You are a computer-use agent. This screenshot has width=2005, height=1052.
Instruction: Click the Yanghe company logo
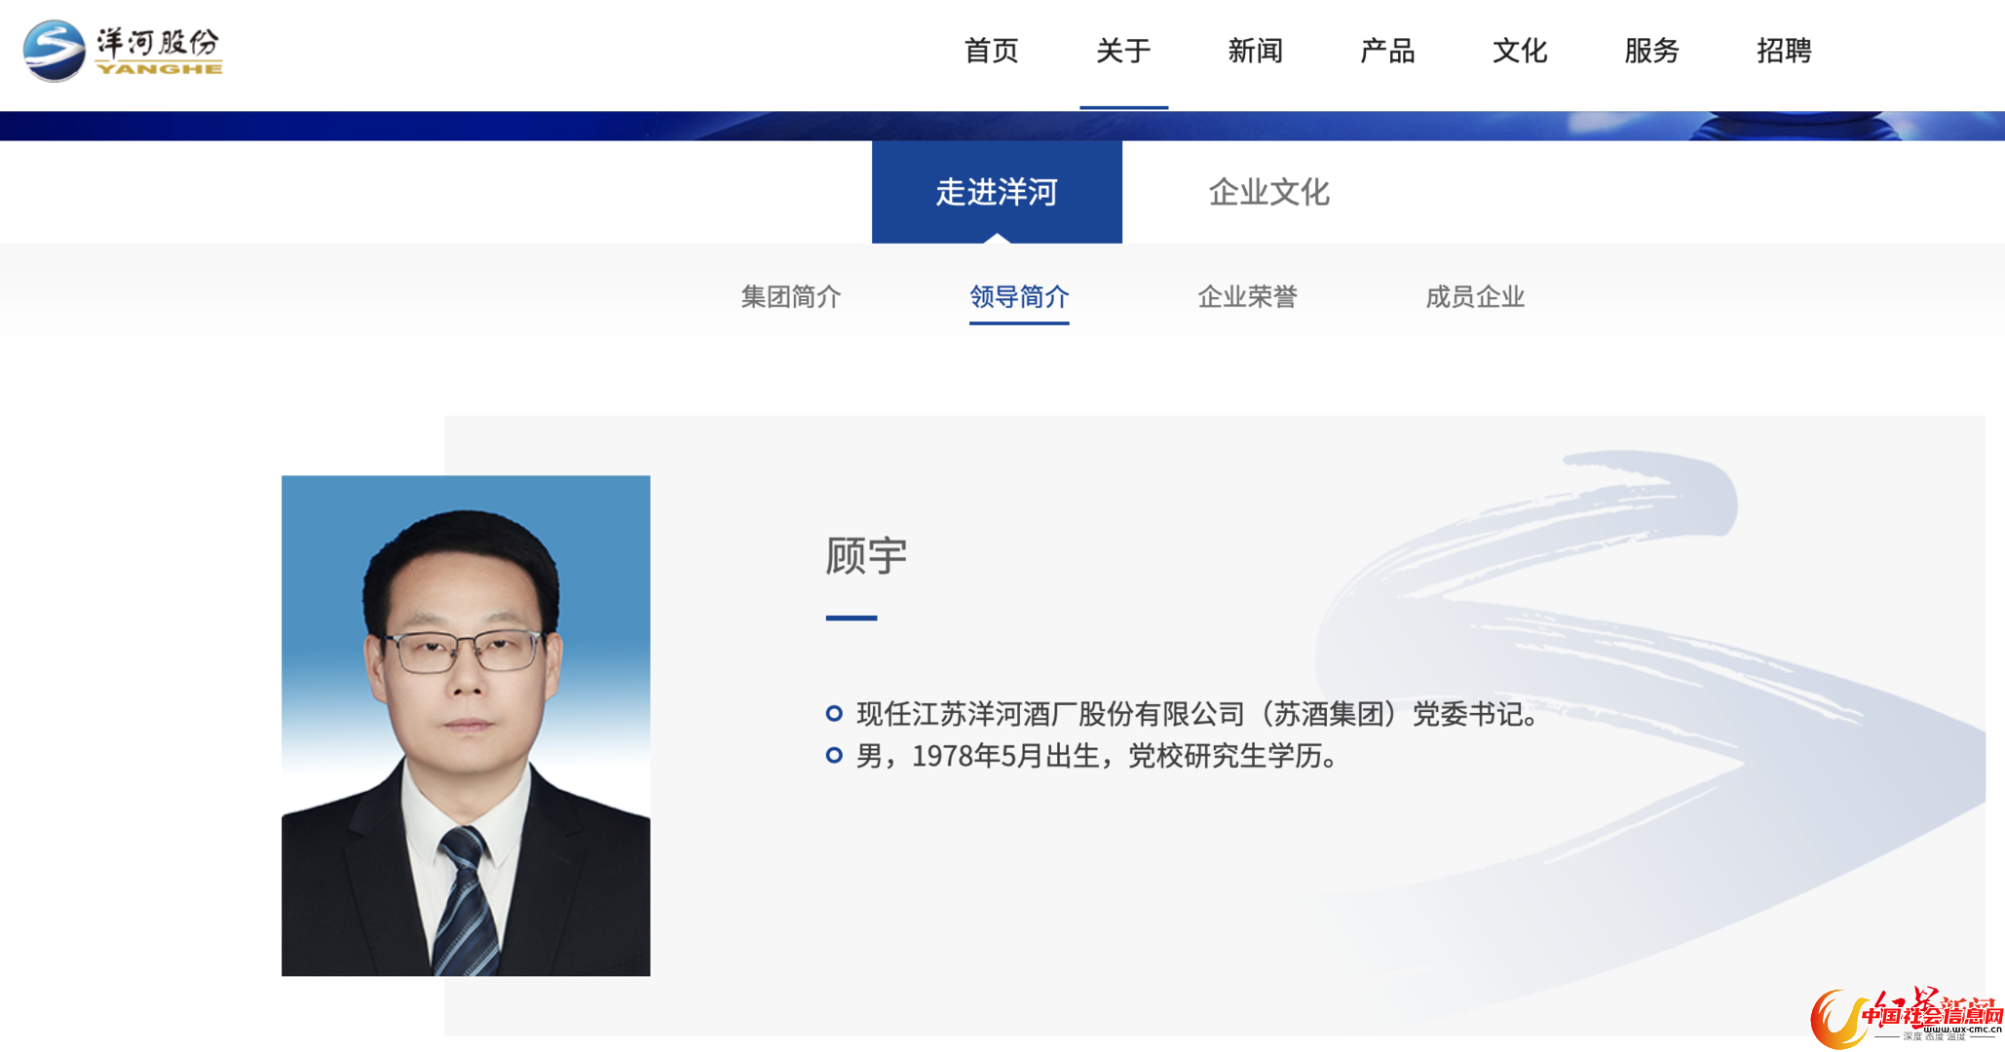[x=123, y=51]
